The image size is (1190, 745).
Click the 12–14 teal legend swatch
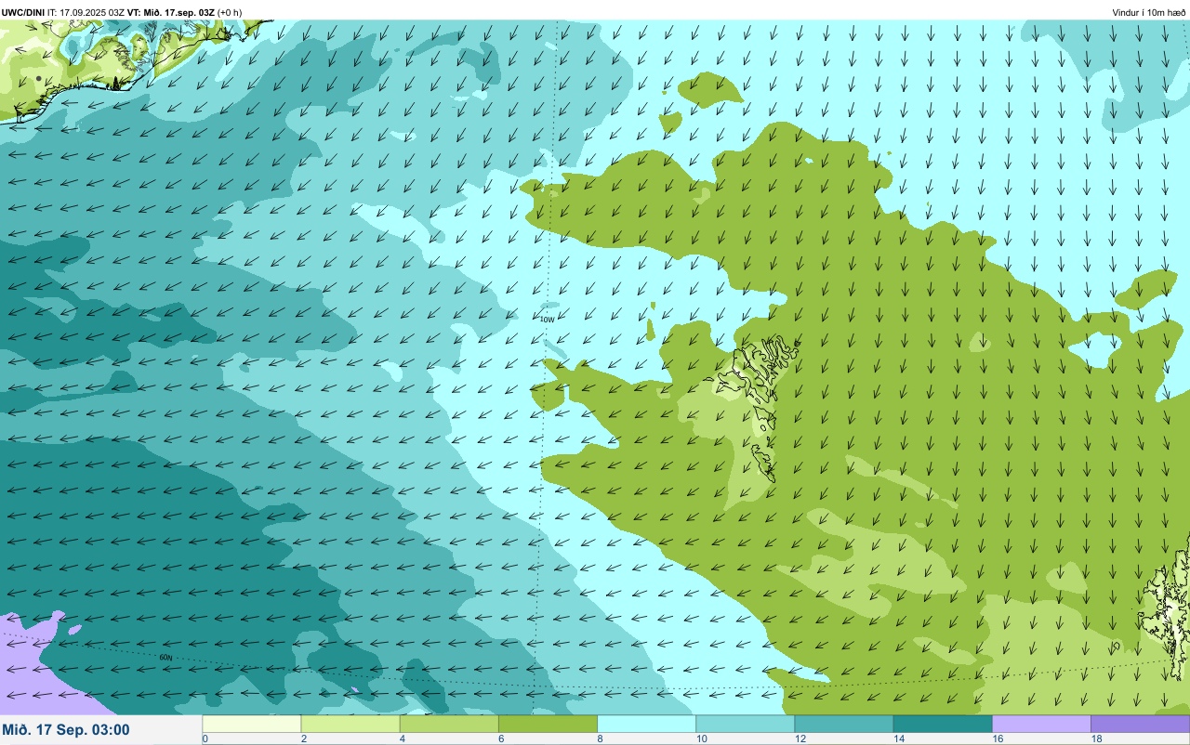coord(843,724)
